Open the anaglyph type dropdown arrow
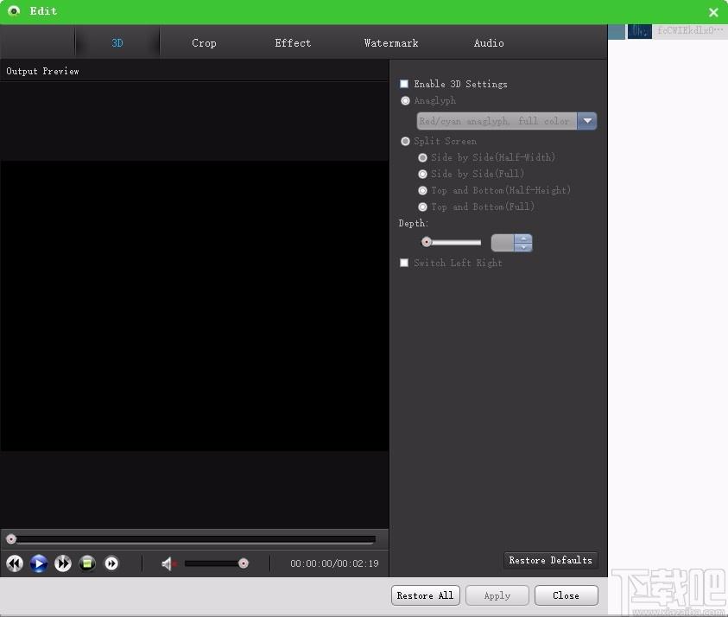Image resolution: width=728 pixels, height=617 pixels. 587,121
